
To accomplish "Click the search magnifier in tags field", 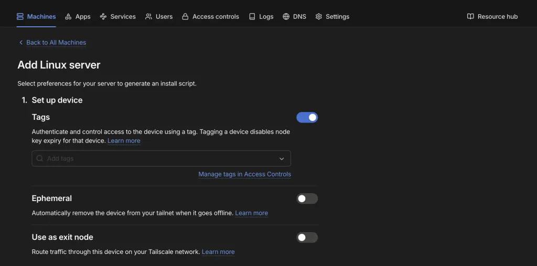I will [40, 158].
